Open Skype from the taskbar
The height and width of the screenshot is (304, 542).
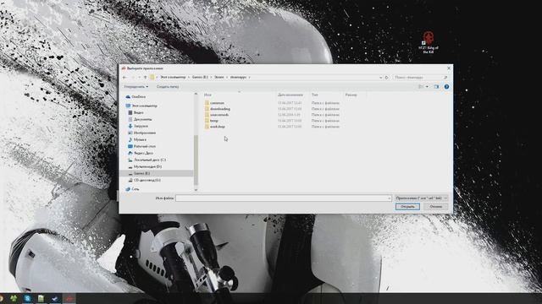point(27,298)
